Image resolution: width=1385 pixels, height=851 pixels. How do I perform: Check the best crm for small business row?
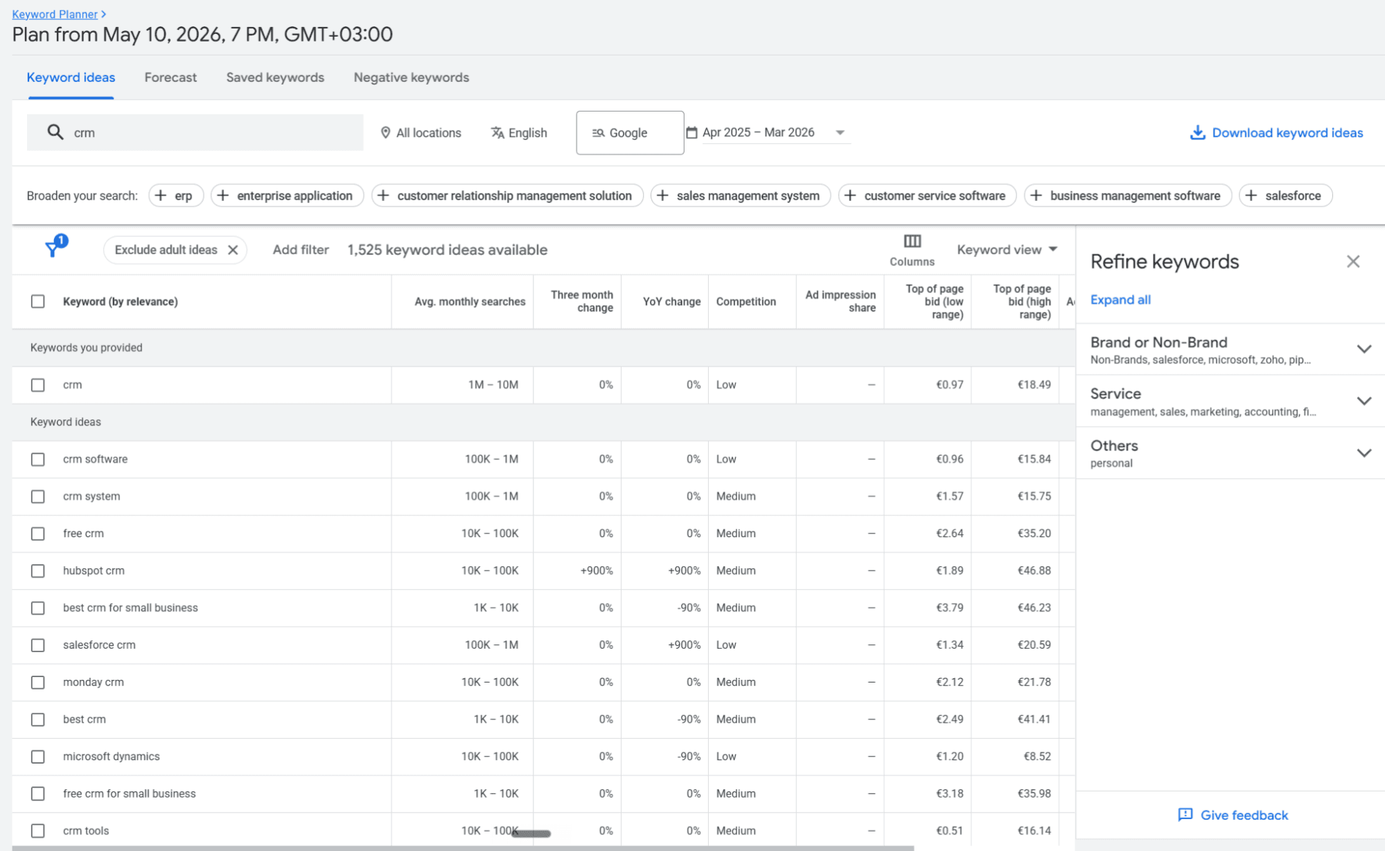coord(38,608)
